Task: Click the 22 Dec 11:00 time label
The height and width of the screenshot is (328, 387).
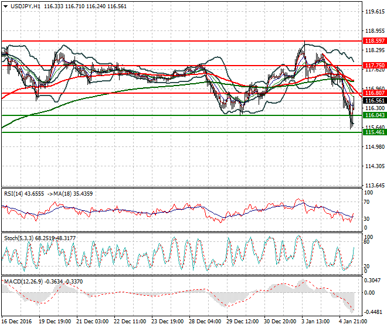Action: tap(130, 322)
